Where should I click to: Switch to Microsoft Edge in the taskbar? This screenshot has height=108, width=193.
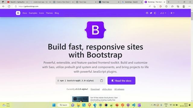click(95, 105)
